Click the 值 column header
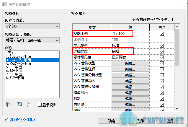Image resolution: width=188 pixels, height=127 pixels. [x=130, y=27]
